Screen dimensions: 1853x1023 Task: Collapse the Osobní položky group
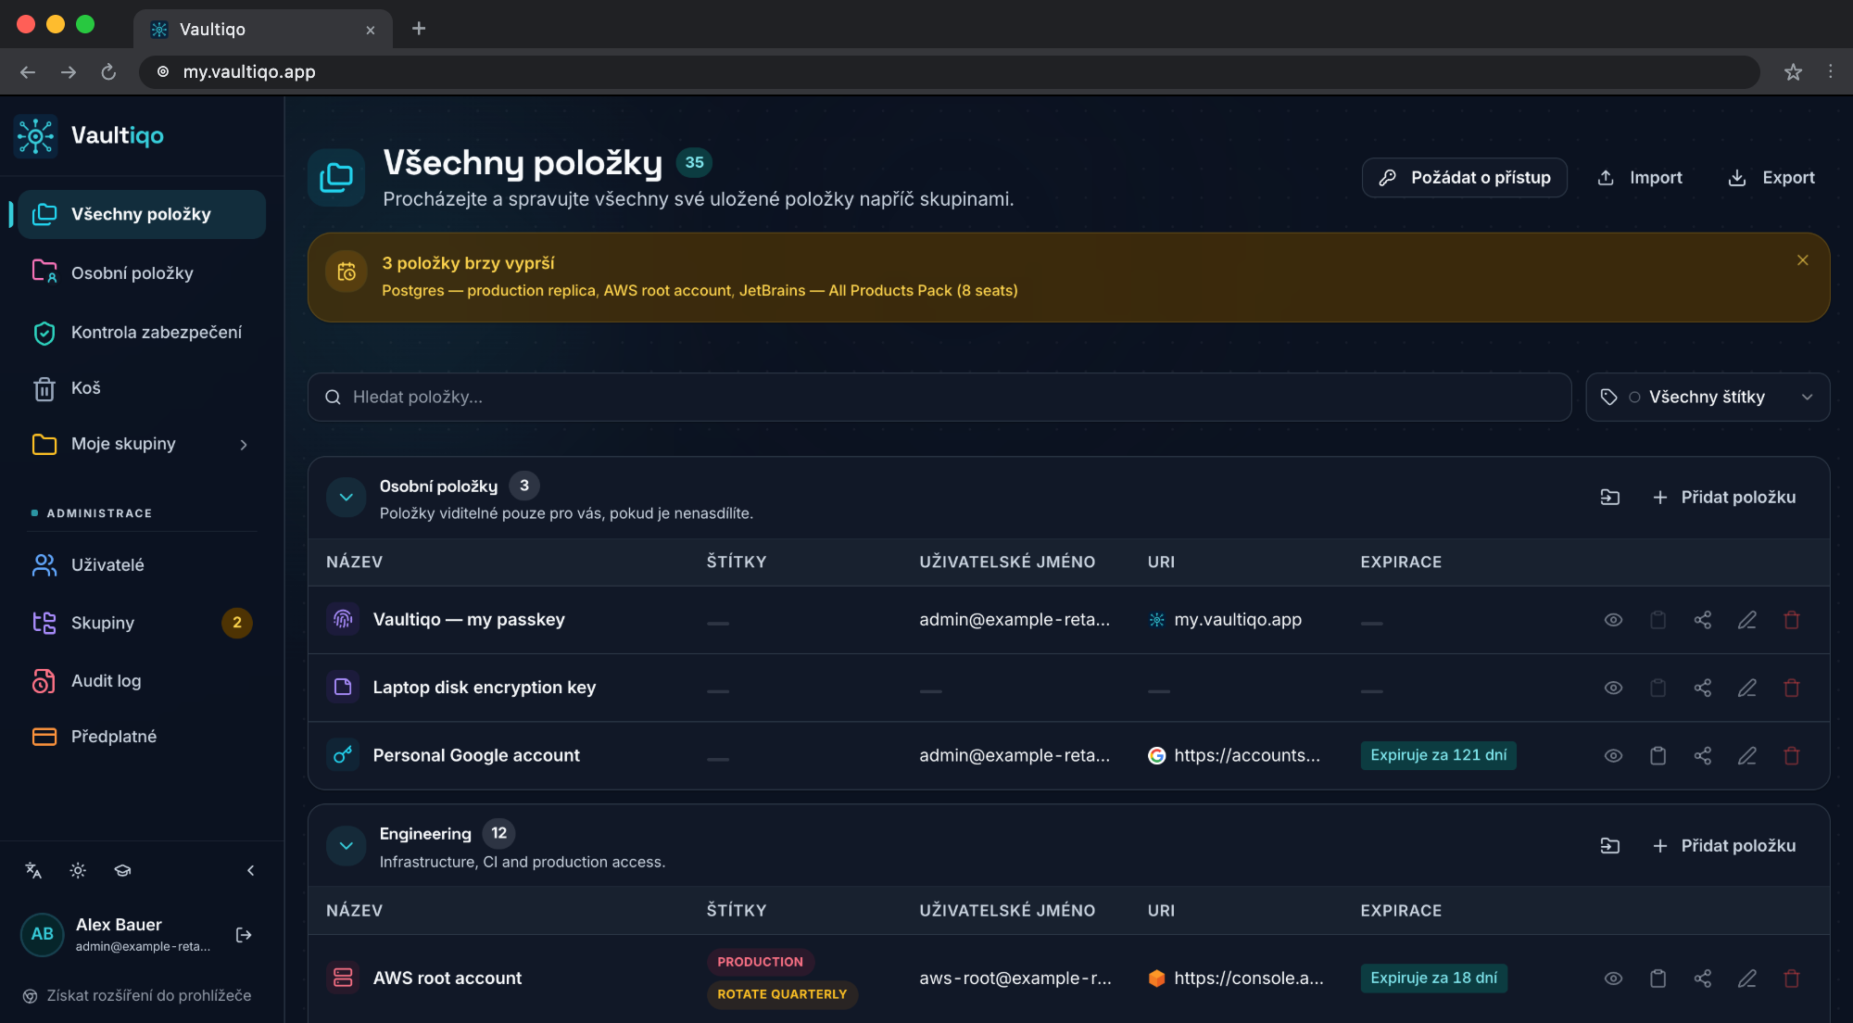[346, 498]
